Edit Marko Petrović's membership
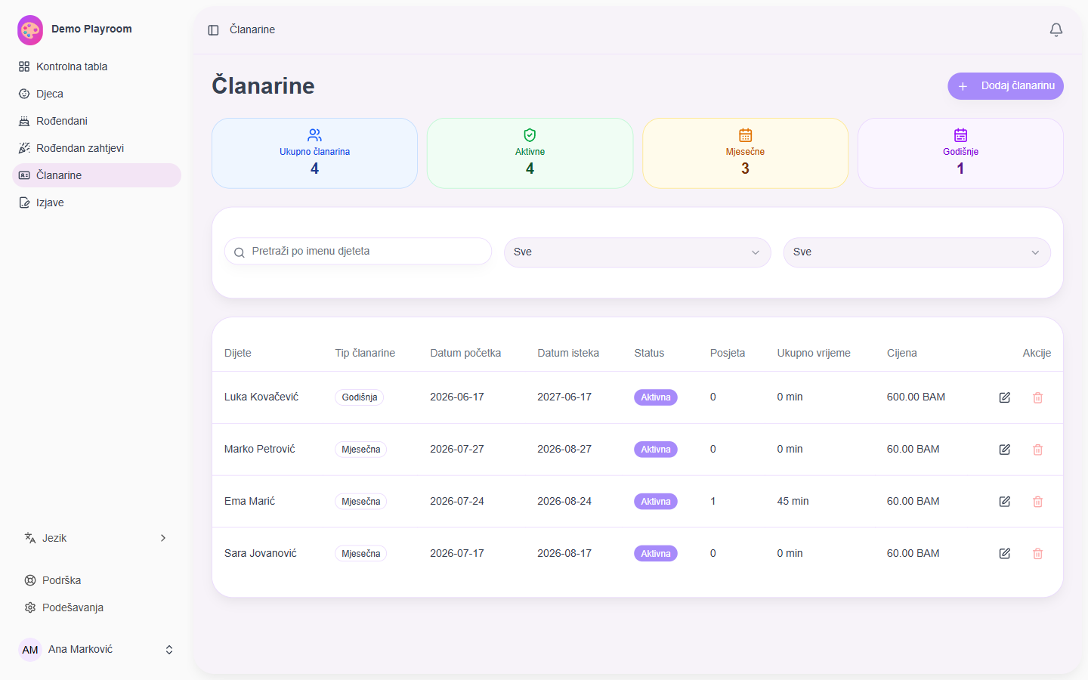Screen dimensions: 1088x680 pos(1005,450)
